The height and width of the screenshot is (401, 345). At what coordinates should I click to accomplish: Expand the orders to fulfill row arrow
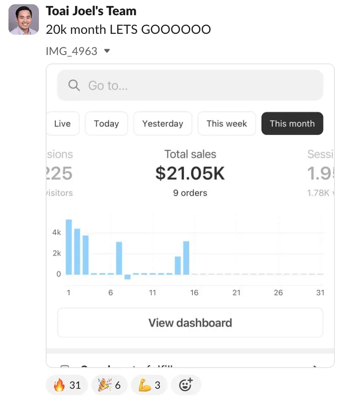(316, 366)
